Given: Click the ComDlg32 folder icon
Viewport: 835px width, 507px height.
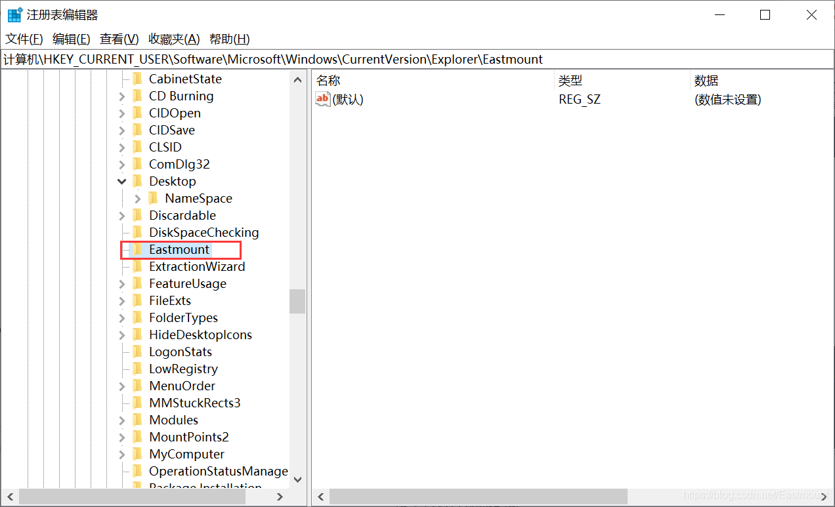Looking at the screenshot, I should coord(137,164).
